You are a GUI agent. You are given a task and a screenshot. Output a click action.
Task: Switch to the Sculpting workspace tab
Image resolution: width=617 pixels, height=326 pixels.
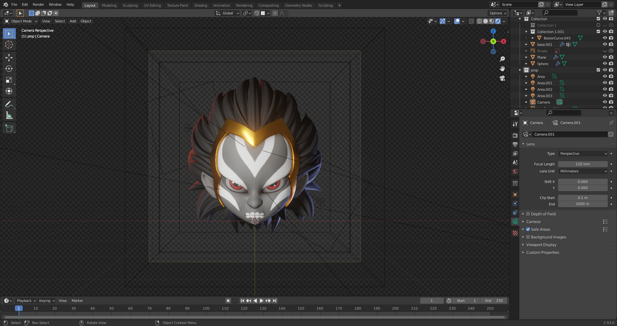[x=130, y=5]
